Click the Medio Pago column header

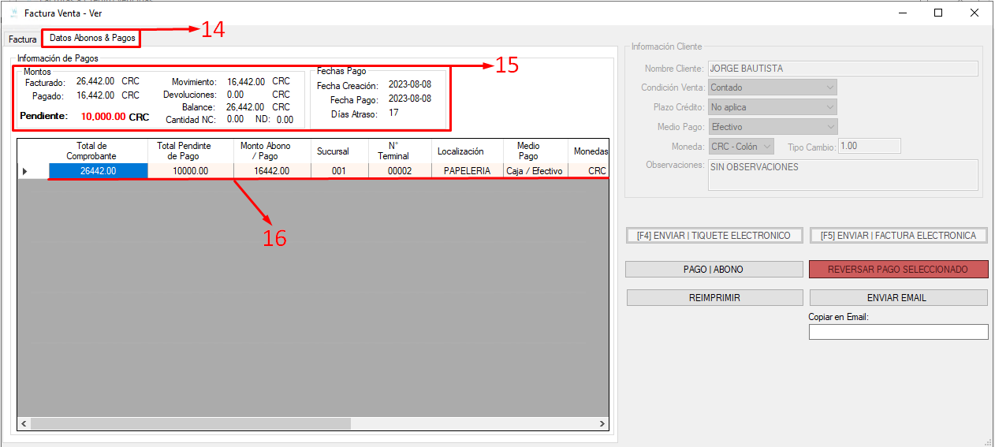pos(535,151)
